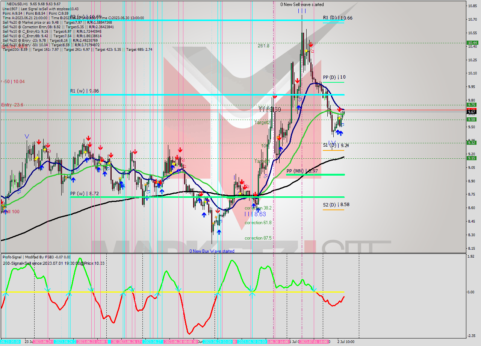Select the 'correction 87.5' label
The height and width of the screenshot is (346, 481).
[258, 238]
